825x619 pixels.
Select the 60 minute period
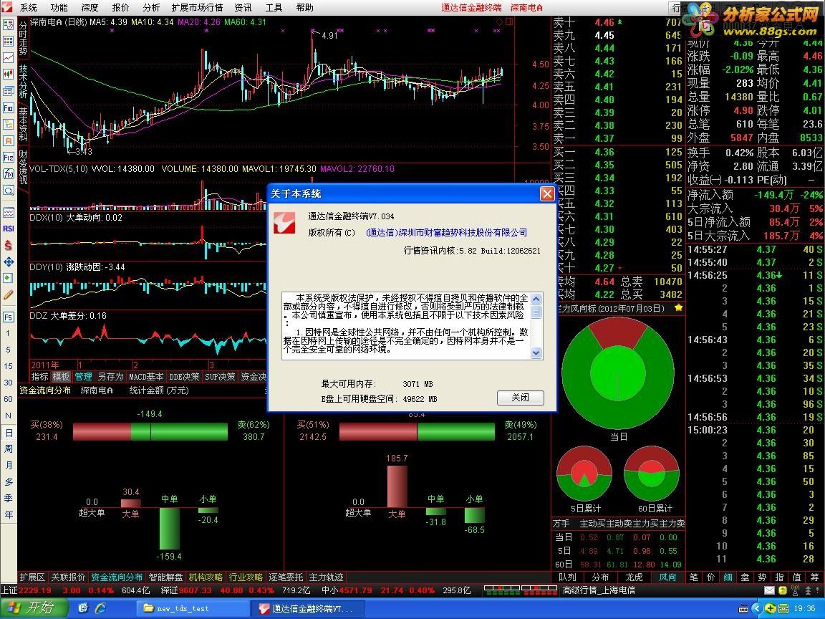9,399
